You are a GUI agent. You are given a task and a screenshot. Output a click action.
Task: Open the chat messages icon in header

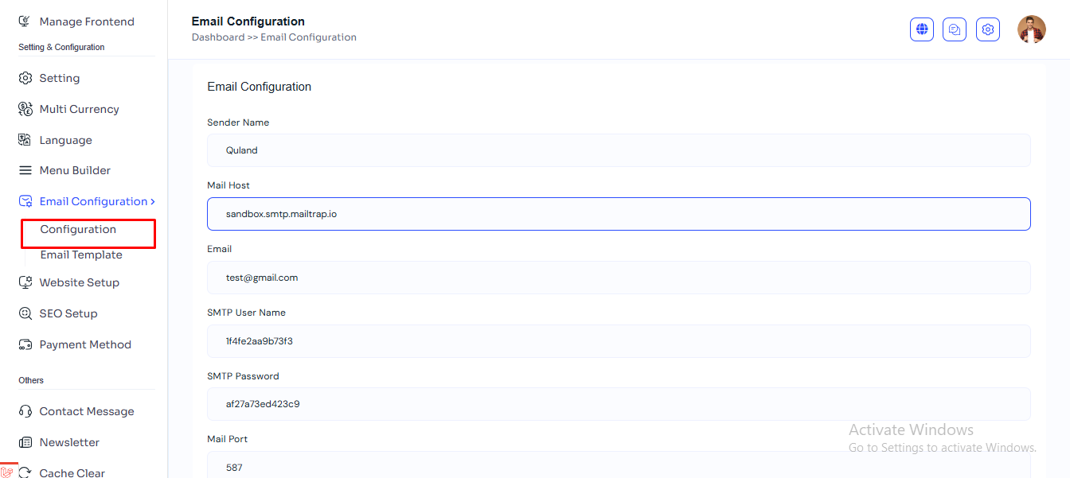click(955, 29)
